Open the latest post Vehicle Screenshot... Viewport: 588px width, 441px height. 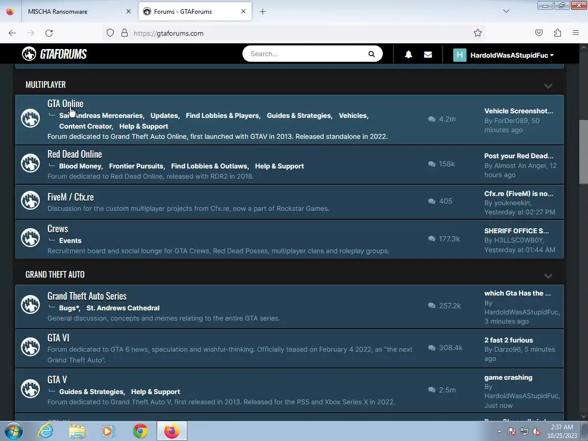(x=519, y=111)
